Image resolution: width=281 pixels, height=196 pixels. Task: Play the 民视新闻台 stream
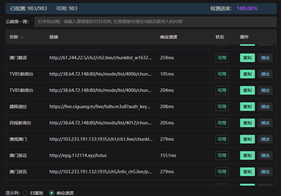pyautogui.click(x=265, y=123)
